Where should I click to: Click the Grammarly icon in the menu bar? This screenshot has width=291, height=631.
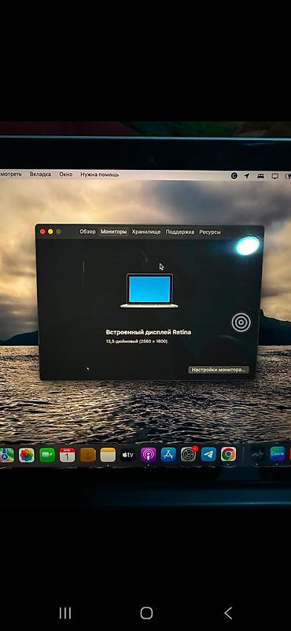pyautogui.click(x=234, y=176)
